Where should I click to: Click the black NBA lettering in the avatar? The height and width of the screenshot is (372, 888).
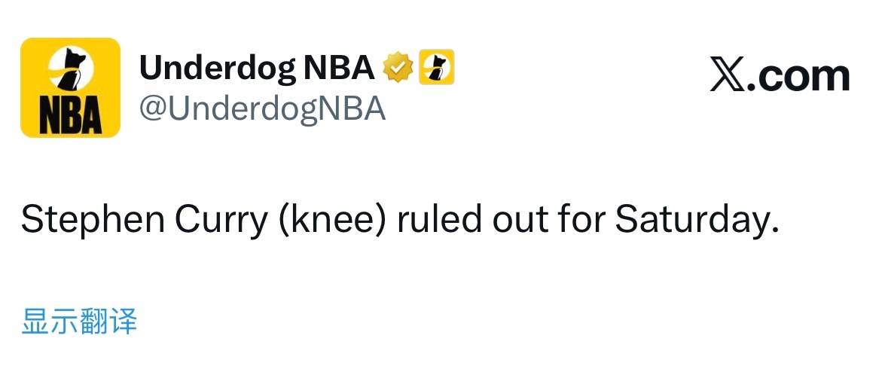point(70,116)
